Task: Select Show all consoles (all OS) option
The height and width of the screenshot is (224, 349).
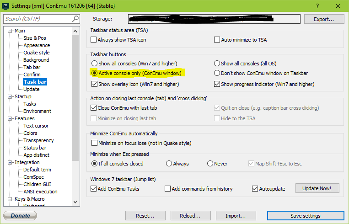Action: 217,64
